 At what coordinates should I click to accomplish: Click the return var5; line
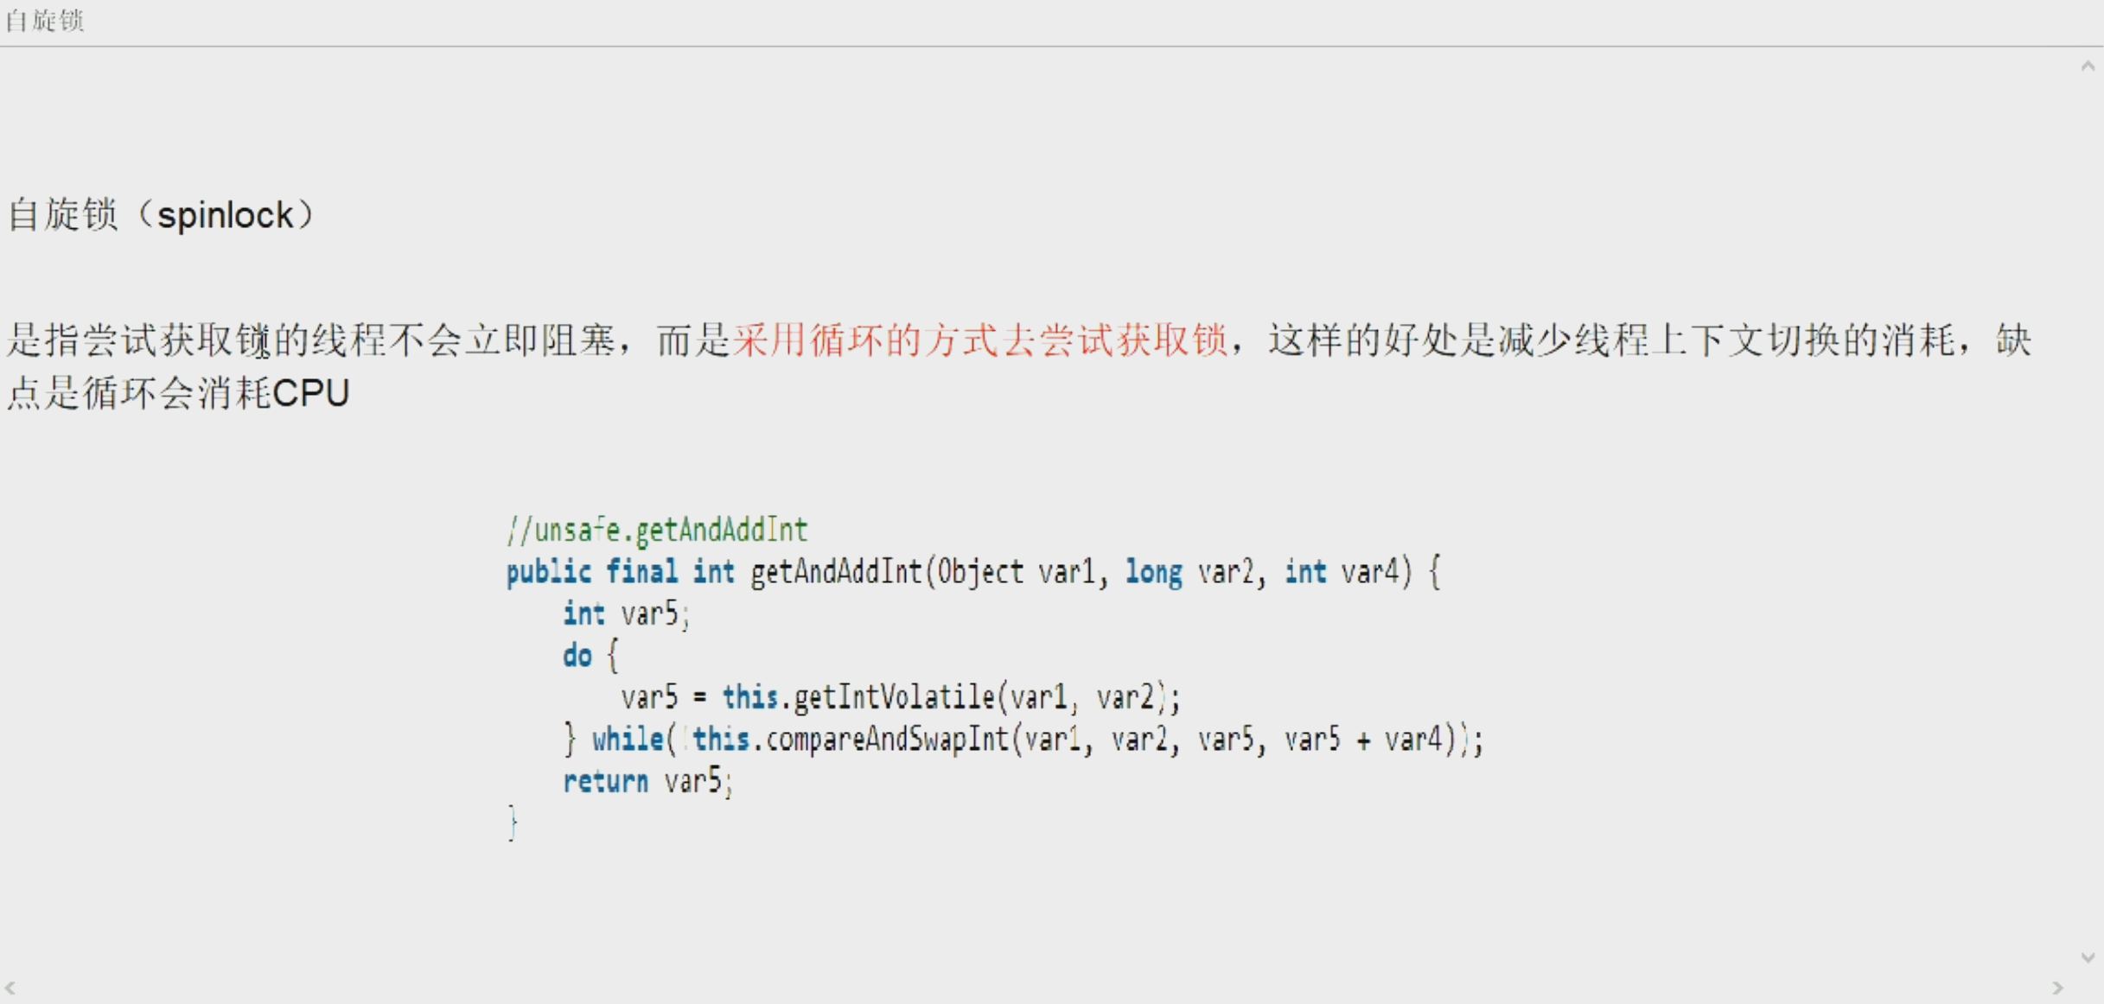[x=647, y=782]
